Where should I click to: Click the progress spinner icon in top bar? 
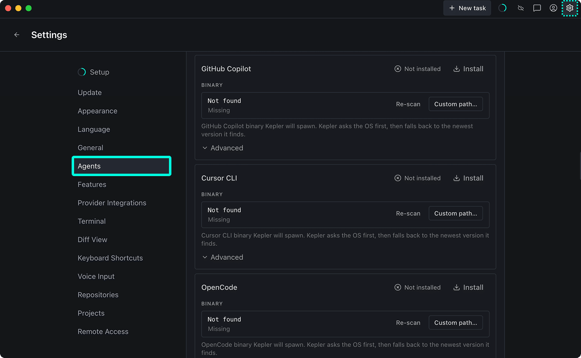point(503,8)
